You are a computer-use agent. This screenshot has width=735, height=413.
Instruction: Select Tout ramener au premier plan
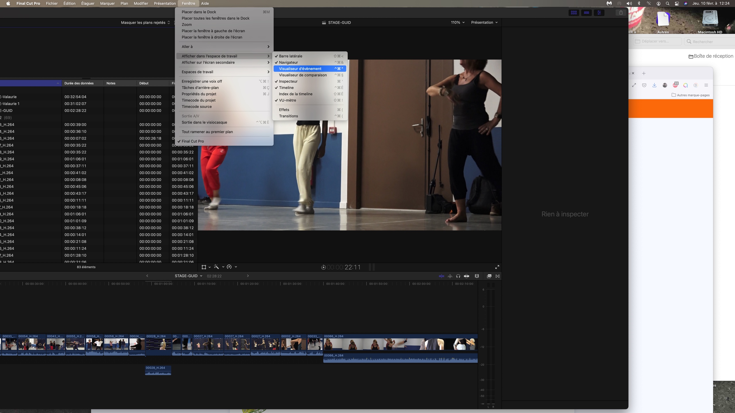(x=224, y=132)
